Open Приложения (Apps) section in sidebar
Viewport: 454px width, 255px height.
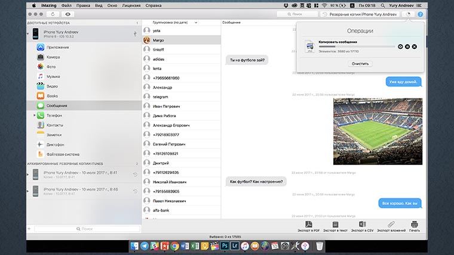pyautogui.click(x=84, y=47)
